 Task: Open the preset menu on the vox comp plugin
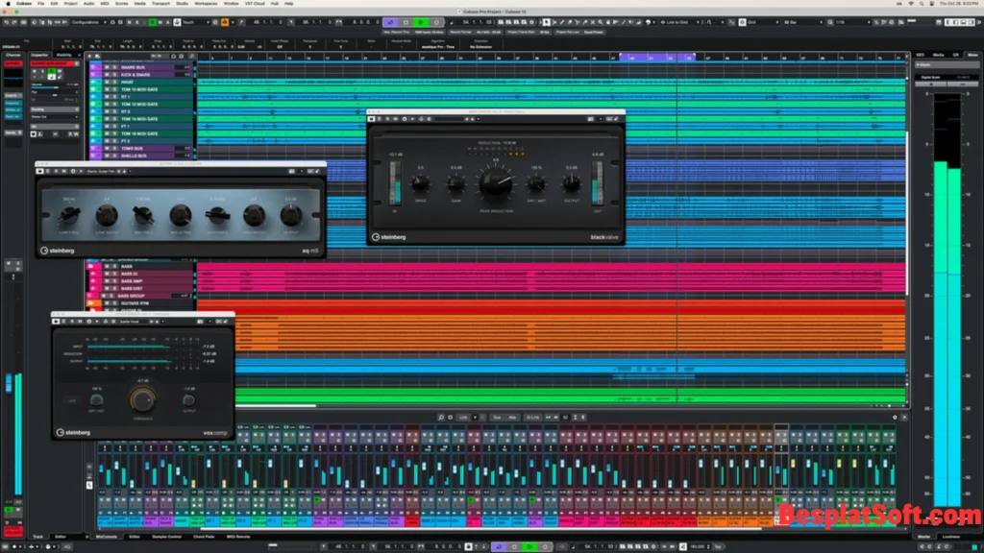163,321
